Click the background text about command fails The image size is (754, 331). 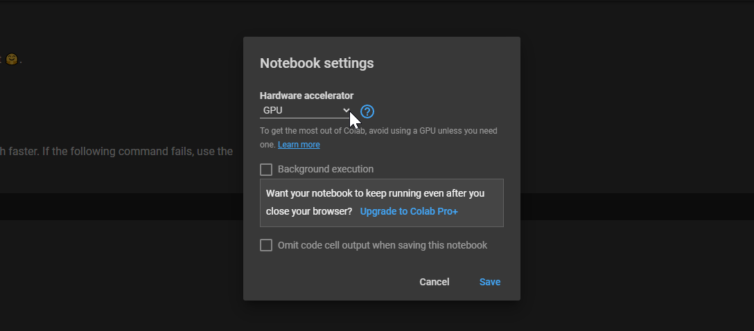coord(118,151)
